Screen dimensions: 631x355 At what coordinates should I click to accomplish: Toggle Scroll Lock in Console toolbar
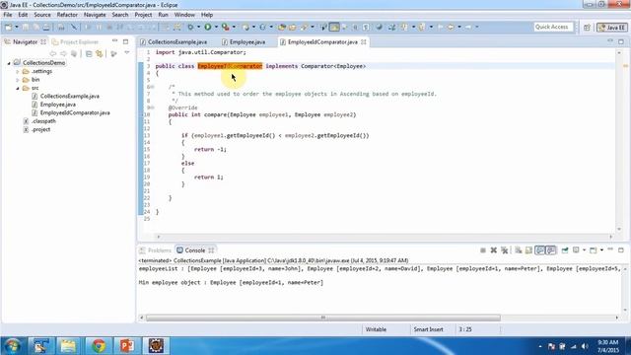coord(528,250)
